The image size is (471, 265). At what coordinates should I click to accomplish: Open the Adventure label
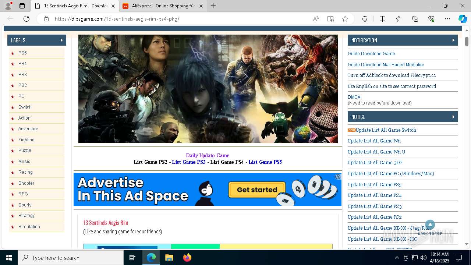click(x=28, y=129)
